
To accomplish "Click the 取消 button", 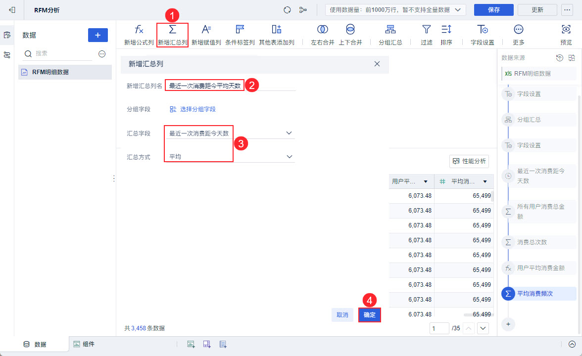I will click(342, 315).
